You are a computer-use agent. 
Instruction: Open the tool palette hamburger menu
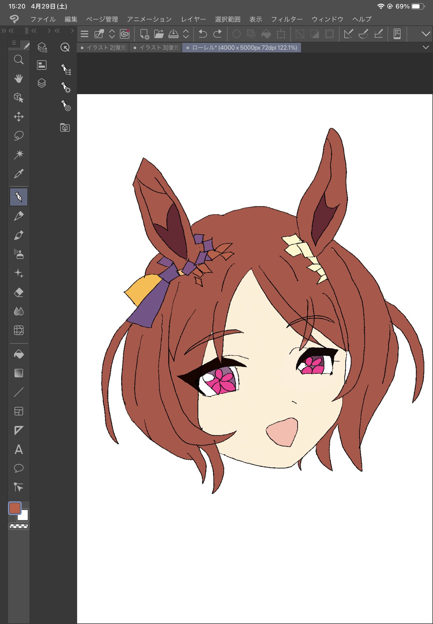coord(14,43)
